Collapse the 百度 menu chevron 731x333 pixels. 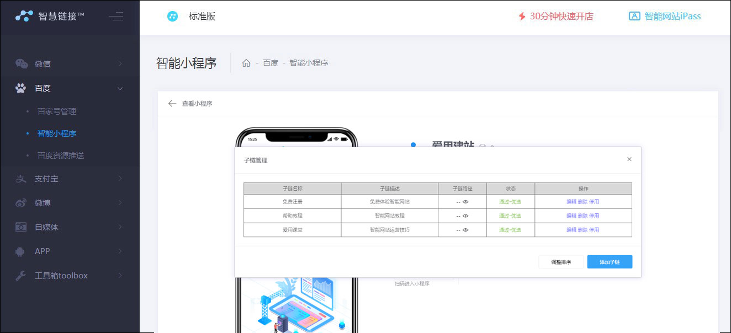pos(120,88)
